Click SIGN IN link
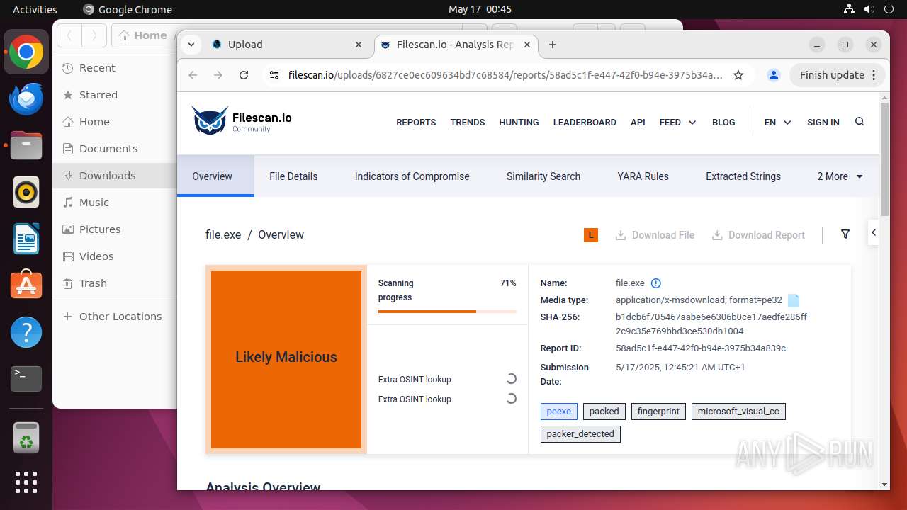907x510 pixels. click(x=823, y=123)
